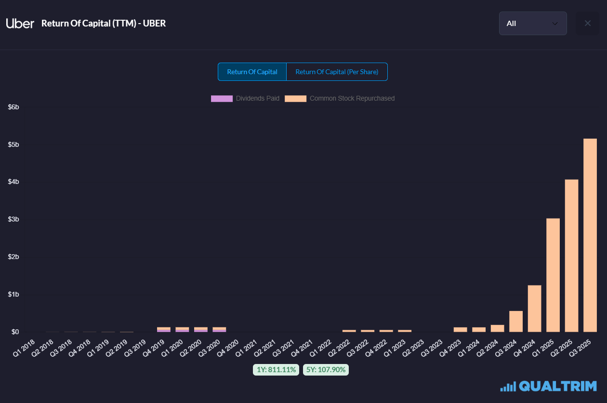This screenshot has height=403, width=607.
Task: Click the Q4 2023 bar
Action: (x=461, y=329)
